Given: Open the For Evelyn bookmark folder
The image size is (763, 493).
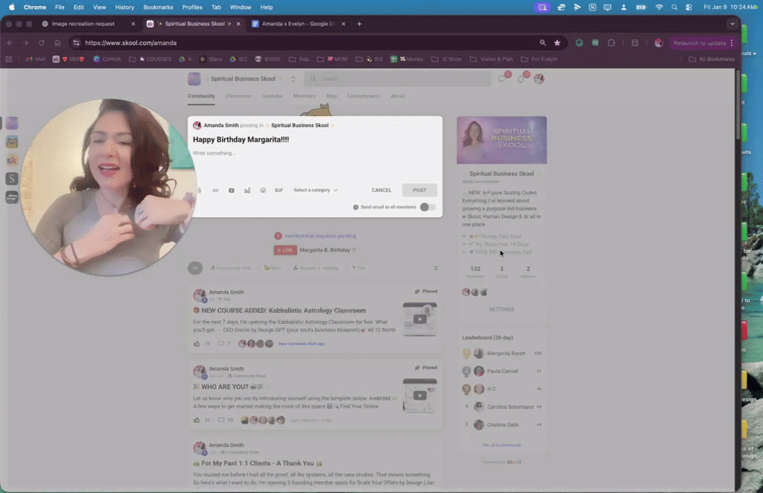Looking at the screenshot, I should point(539,60).
